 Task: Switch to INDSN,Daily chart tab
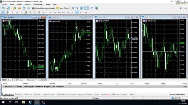(19, 80)
